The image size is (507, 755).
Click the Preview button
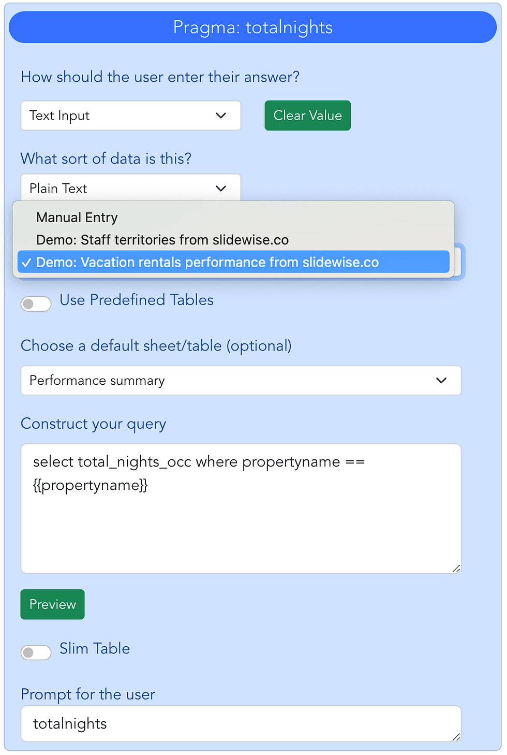52,604
